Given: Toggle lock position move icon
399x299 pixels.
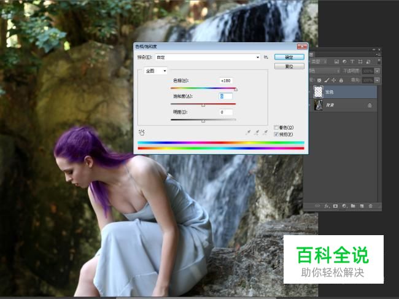Looking at the screenshot, I should tap(334, 80).
